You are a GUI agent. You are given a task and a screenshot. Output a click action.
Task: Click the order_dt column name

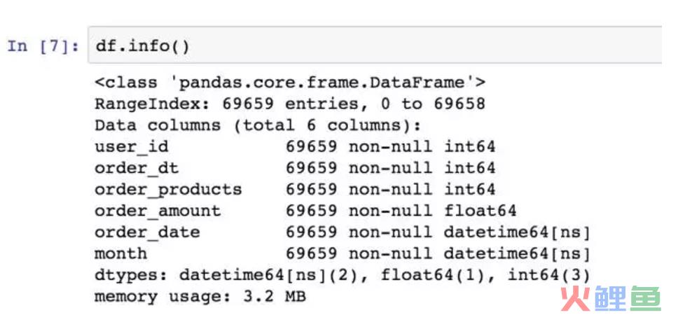tap(137, 168)
